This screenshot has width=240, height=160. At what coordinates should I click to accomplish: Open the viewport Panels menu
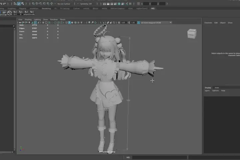[x=63, y=20]
